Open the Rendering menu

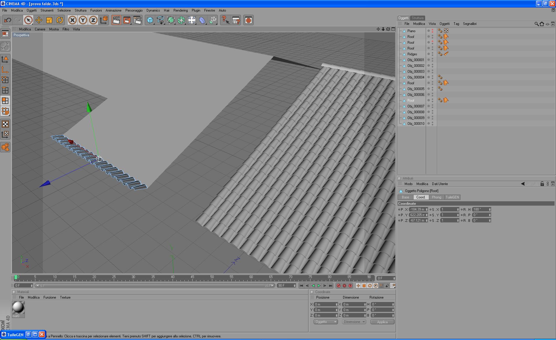point(180,10)
